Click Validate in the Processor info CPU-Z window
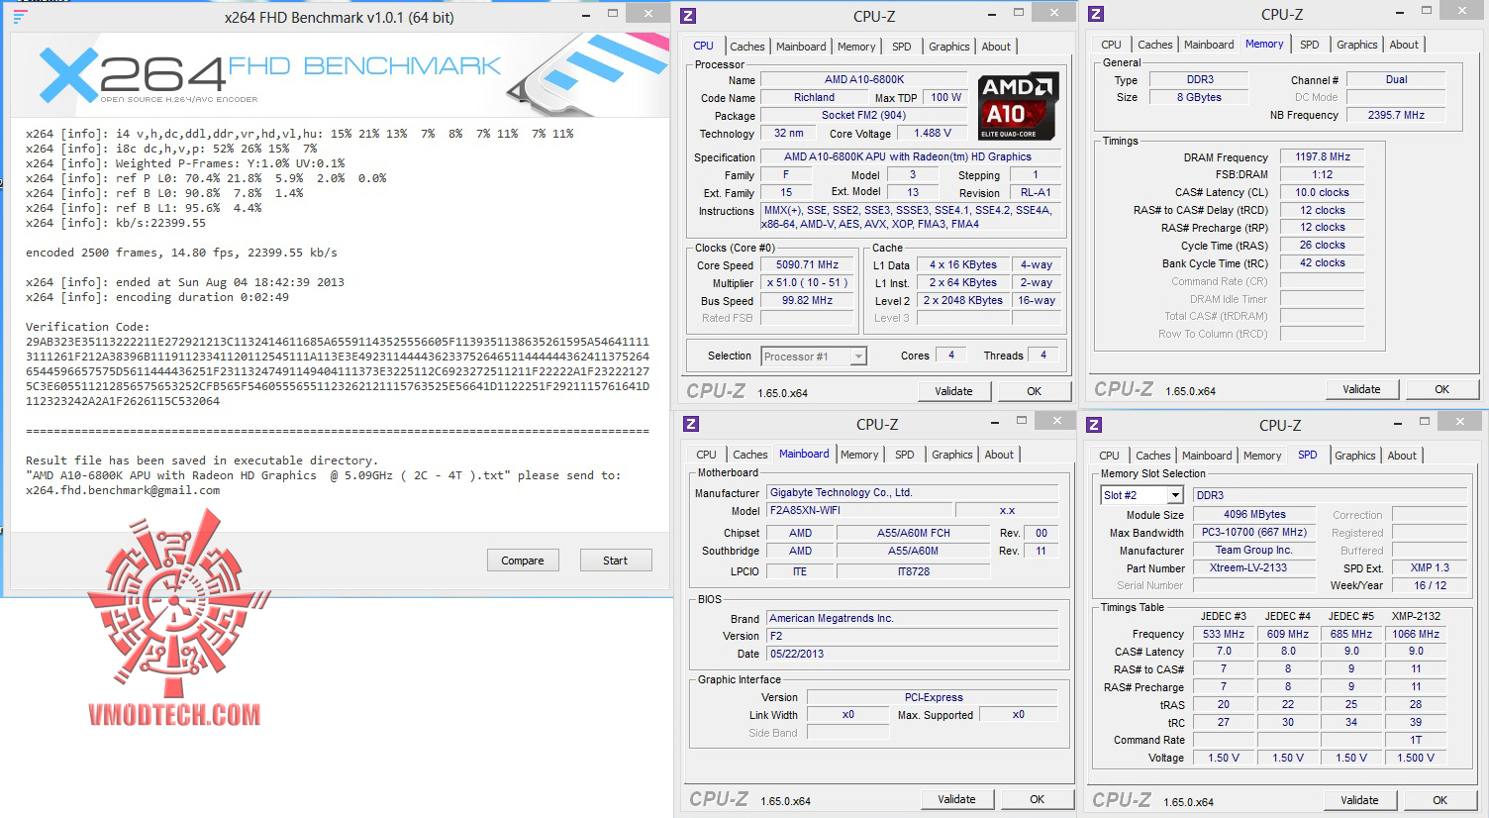 [x=953, y=391]
